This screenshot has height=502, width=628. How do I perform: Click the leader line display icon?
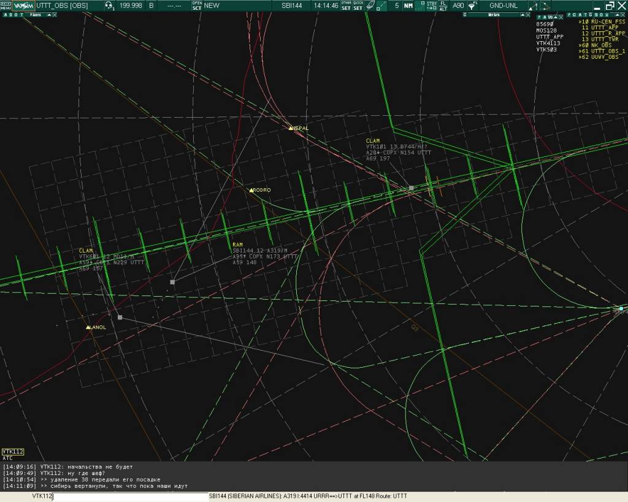(x=420, y=6)
